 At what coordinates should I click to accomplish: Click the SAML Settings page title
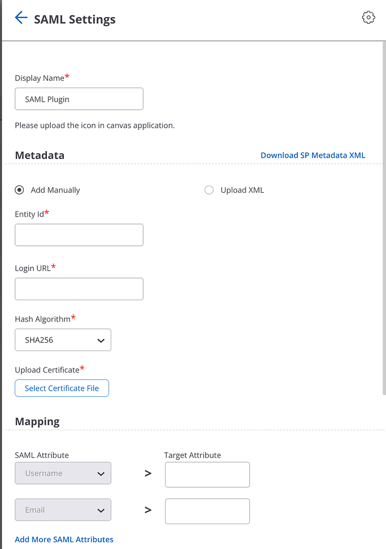(x=75, y=19)
